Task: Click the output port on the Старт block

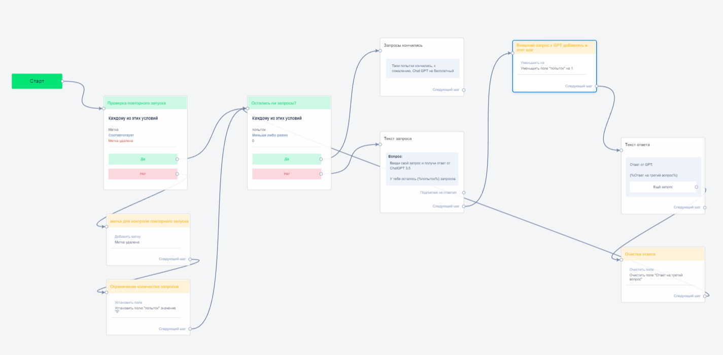Action: pos(62,81)
